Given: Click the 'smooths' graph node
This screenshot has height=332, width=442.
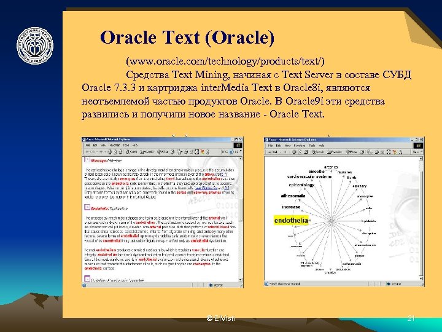Looking at the screenshot, I should (x=317, y=172).
